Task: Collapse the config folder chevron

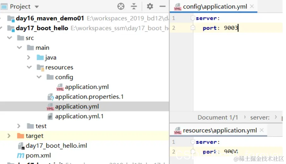Action: pyautogui.click(x=39, y=77)
